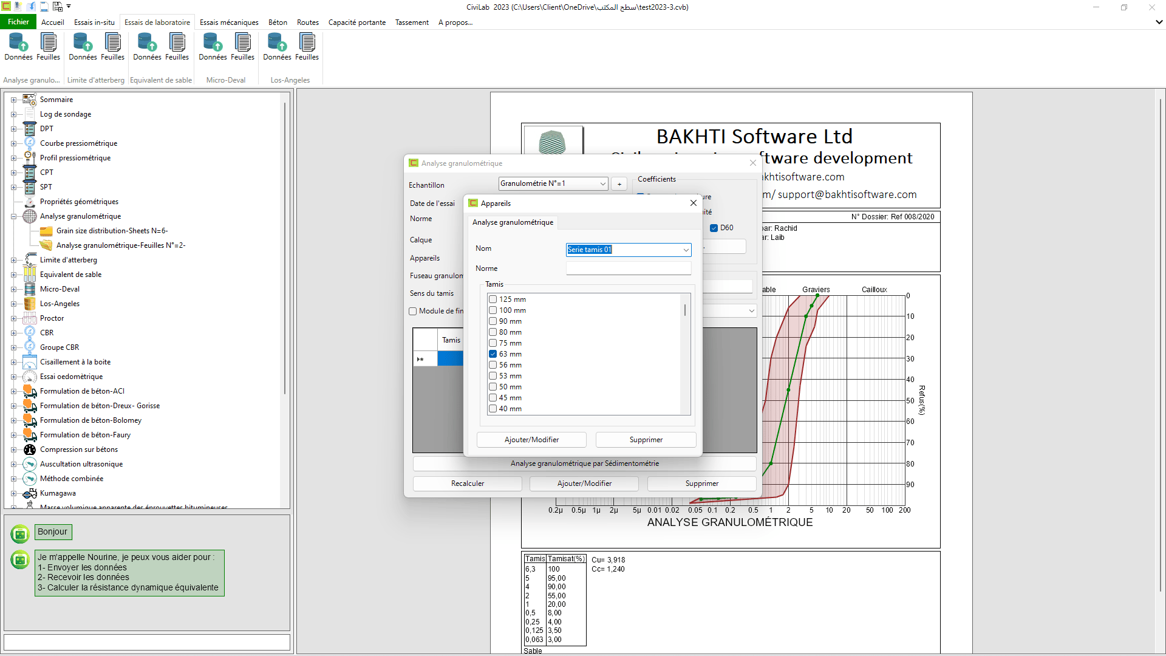Open Données for Equivalent de sable
The image size is (1166, 656).
pyautogui.click(x=147, y=47)
